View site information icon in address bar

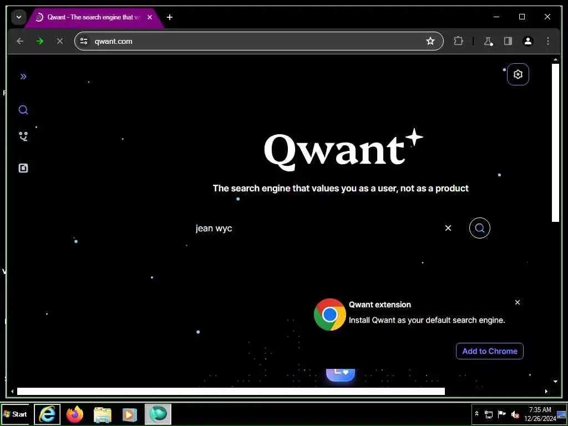pos(84,41)
